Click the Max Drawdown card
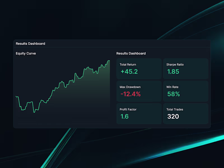 tap(139, 91)
